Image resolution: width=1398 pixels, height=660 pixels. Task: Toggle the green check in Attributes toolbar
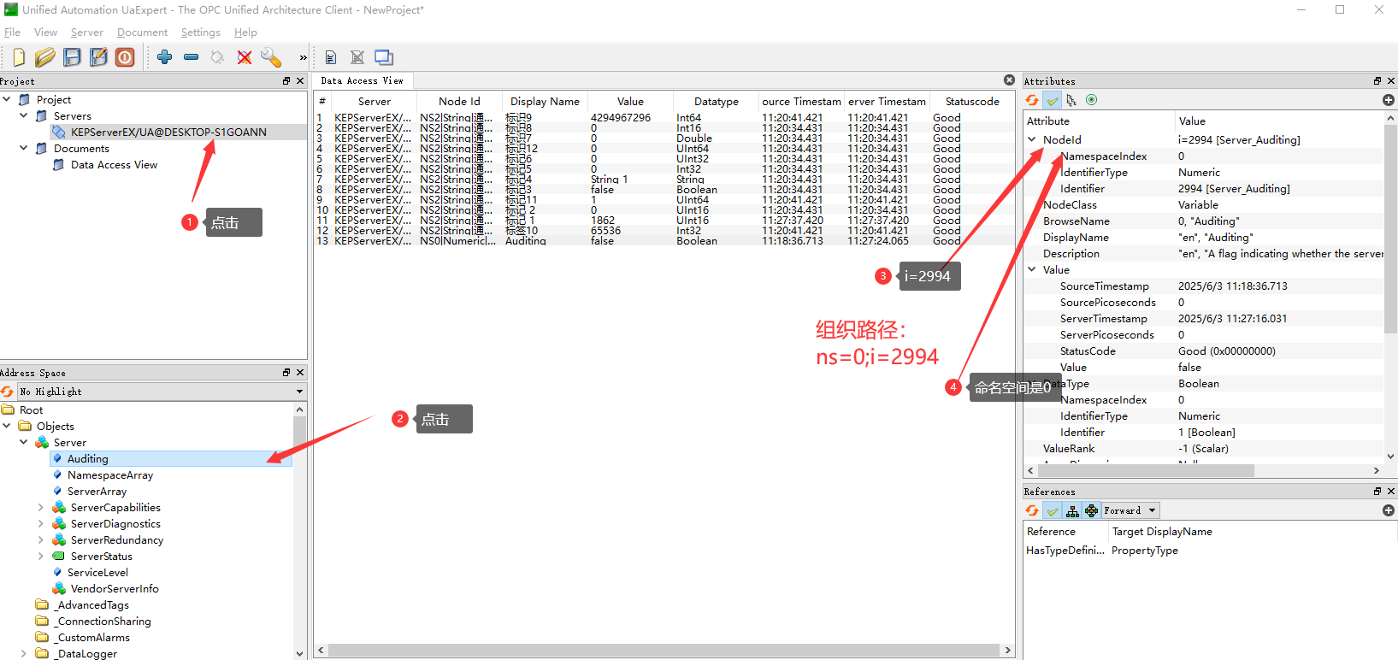[1053, 100]
